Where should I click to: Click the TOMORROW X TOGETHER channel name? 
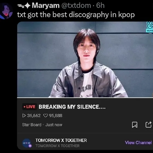[61, 140]
